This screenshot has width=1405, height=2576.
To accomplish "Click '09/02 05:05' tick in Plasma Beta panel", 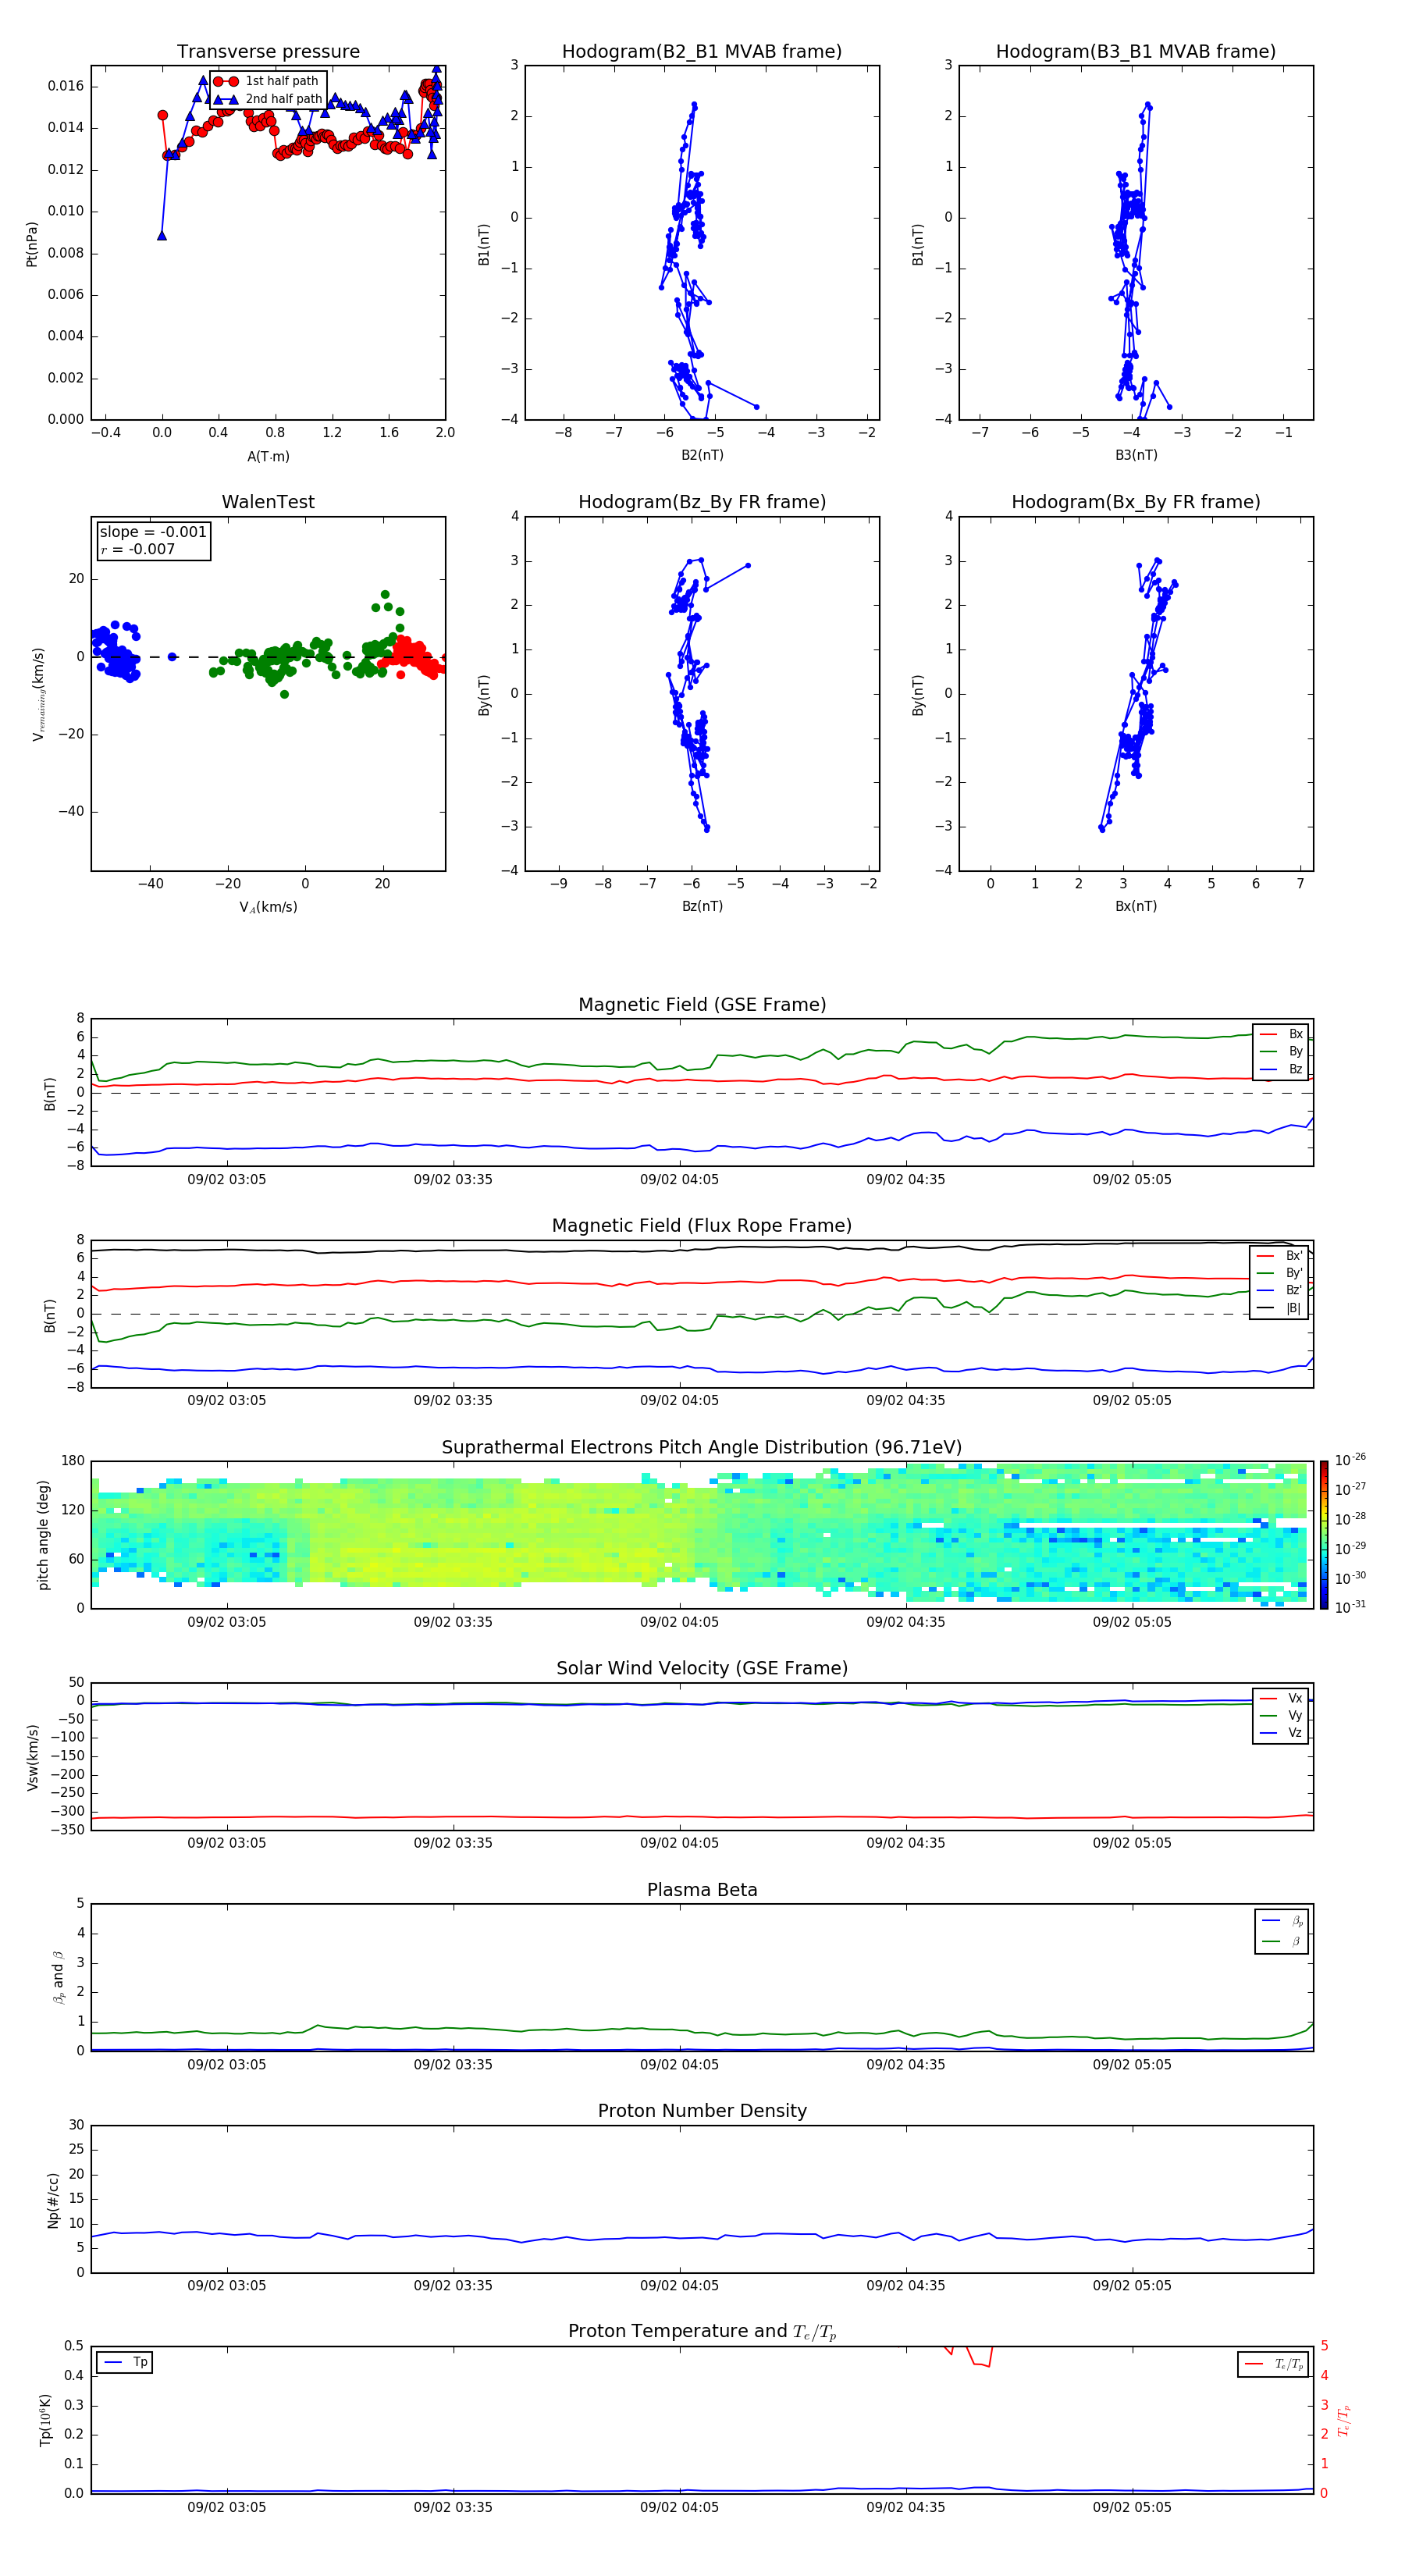I will pyautogui.click(x=1132, y=2064).
